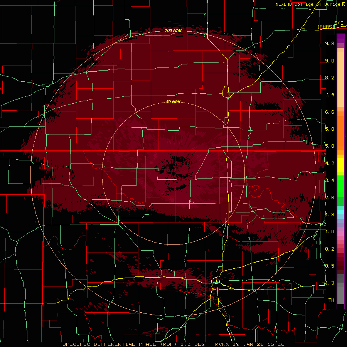Image resolution: width=347 pixels, height=347 pixels.
Task: Click the cyan color bar segment
Action: click(x=340, y=212)
